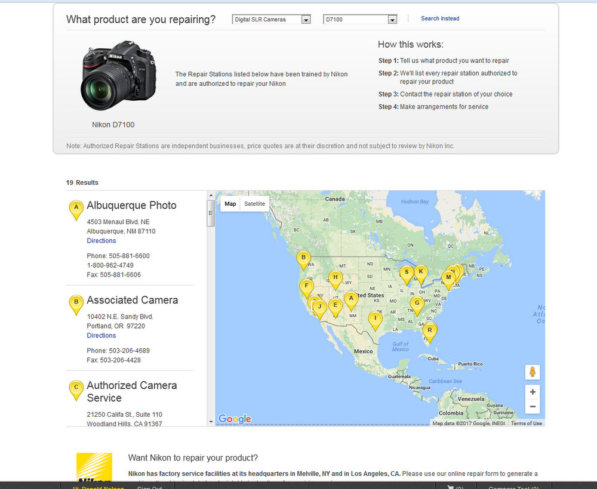Switch map to Satellite view

(254, 204)
